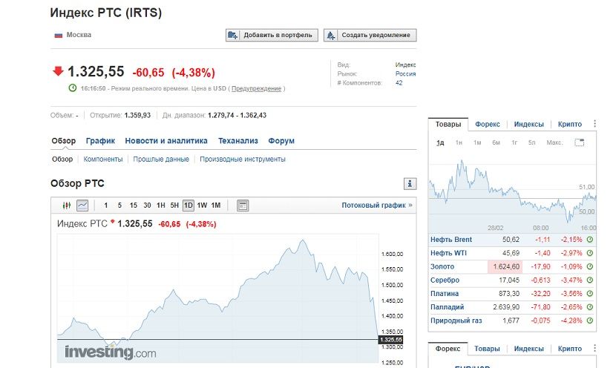Screen dimensions: 616x368
Task: Open the chart layout table icon
Action: coord(243,206)
